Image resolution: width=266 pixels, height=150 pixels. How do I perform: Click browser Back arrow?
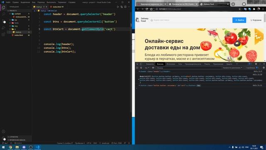[138, 9]
